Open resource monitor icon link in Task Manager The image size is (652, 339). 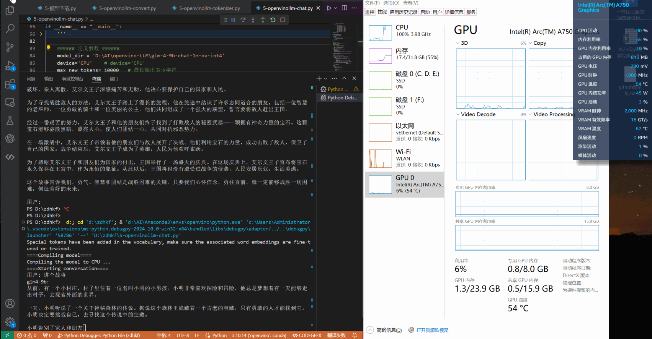pos(411,330)
